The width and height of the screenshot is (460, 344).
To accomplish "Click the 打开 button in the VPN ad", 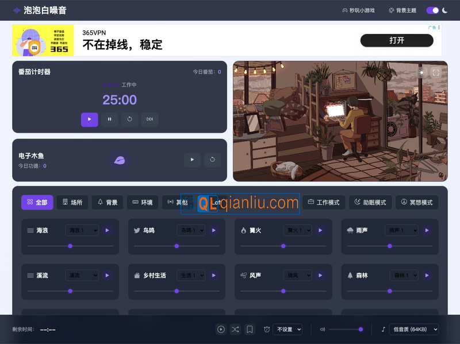I will click(x=397, y=40).
